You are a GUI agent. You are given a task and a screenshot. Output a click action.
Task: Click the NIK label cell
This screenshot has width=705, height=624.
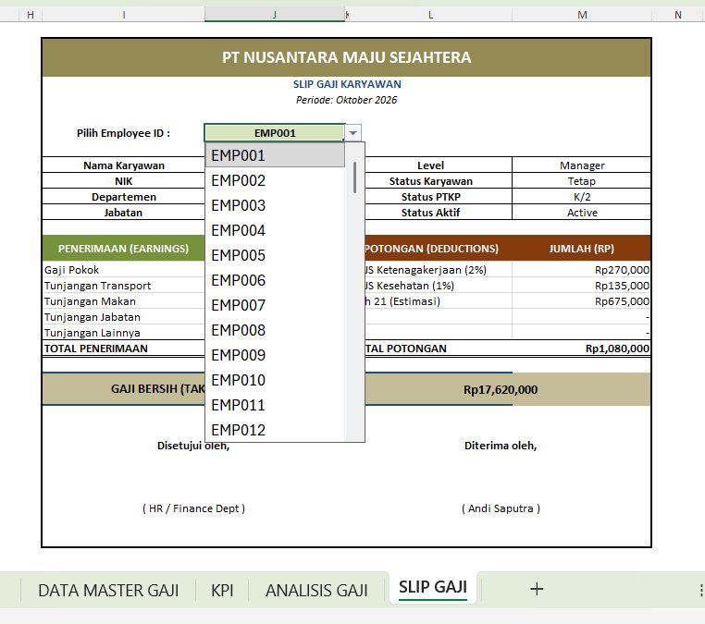tap(124, 181)
